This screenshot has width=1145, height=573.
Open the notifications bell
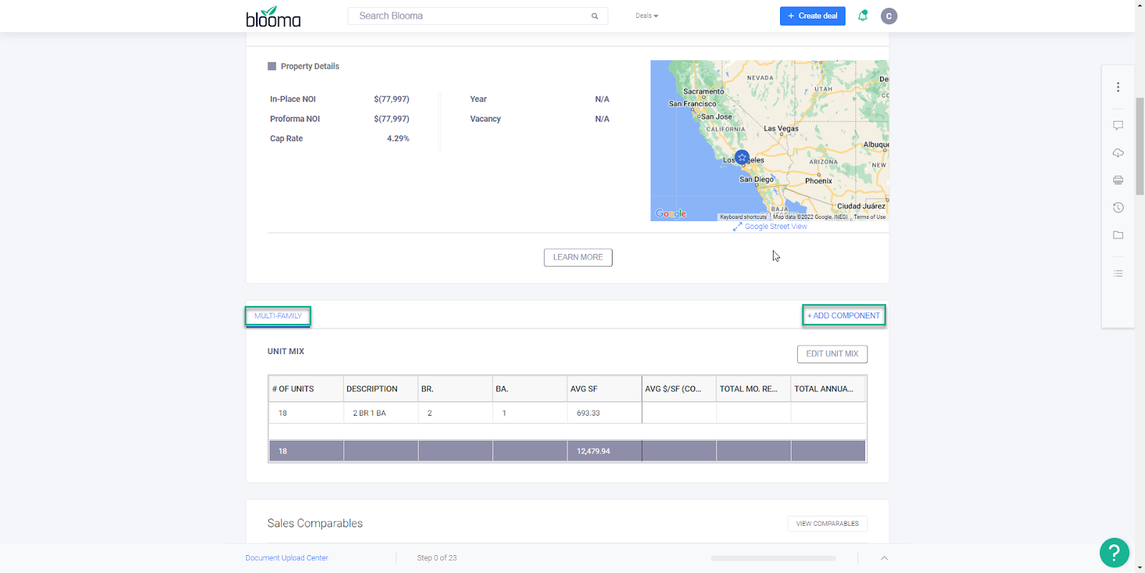(x=863, y=16)
